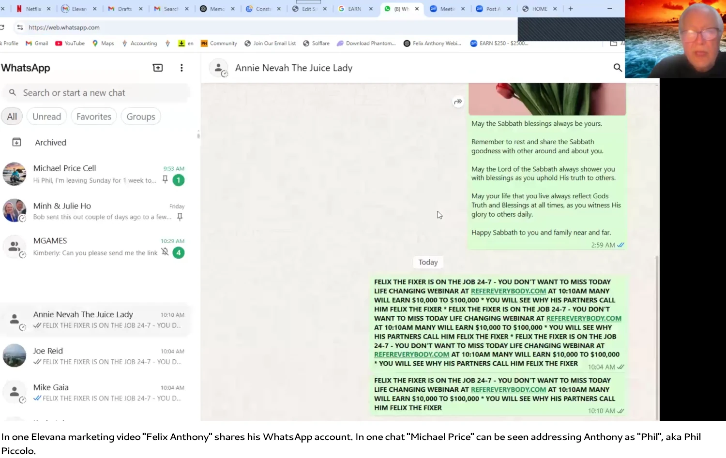Click the browser address bar URL
The height and width of the screenshot is (458, 726).
click(x=64, y=28)
